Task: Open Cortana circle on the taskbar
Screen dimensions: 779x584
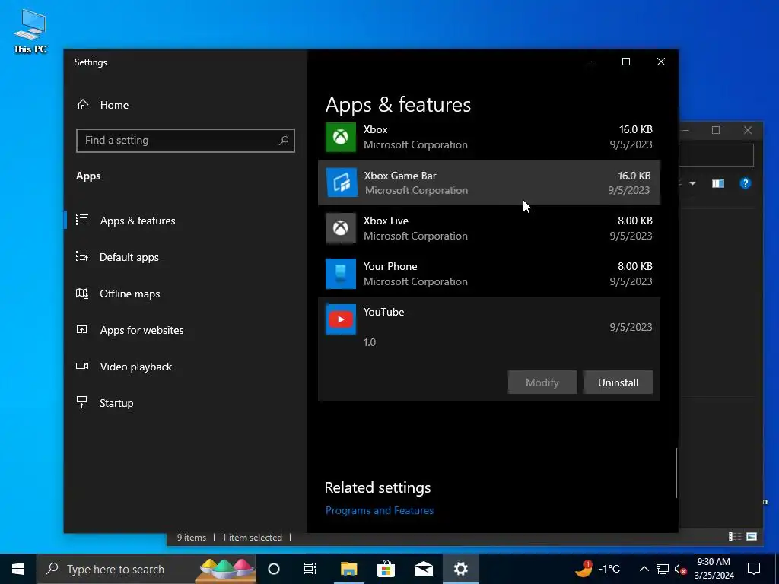Action: (274, 569)
